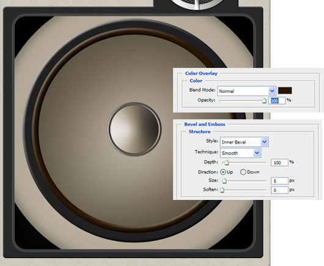Click the Depth value field showing 100
Viewport: 324px width, 266px height.
pos(279,163)
